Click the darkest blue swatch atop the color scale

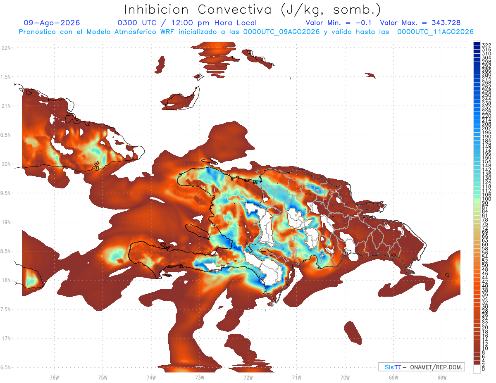coord(477,43)
